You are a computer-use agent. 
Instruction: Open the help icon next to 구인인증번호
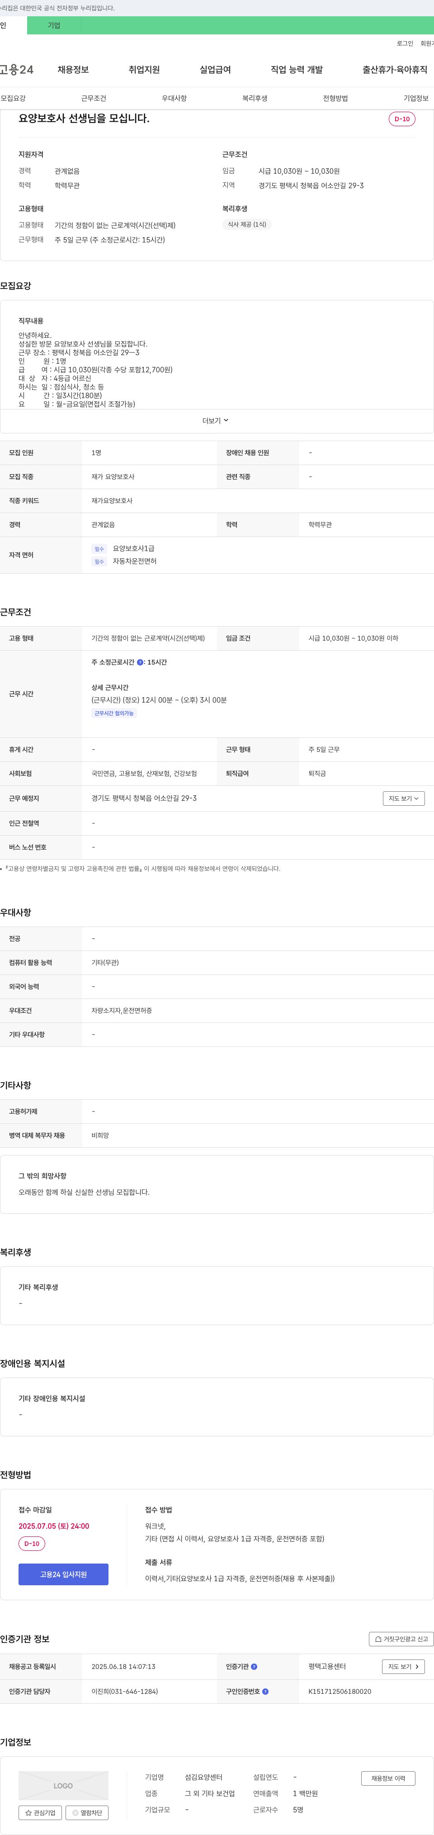click(265, 1691)
